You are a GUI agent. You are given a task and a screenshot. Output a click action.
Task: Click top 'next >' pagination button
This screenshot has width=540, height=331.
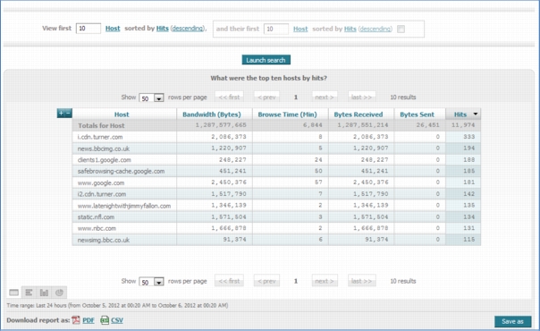[x=325, y=98]
